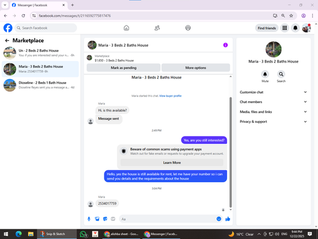
Task: Expand Media, files and links section
Action: click(x=273, y=112)
